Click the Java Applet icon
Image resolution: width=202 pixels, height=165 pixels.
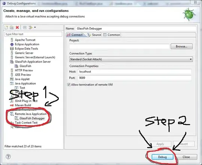(12, 79)
